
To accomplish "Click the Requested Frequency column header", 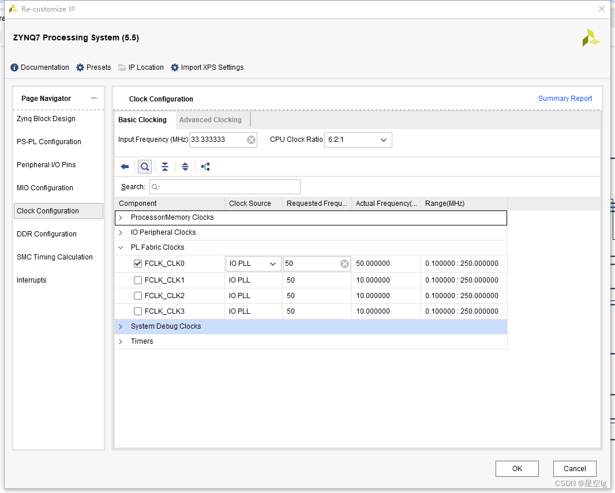I will point(317,204).
